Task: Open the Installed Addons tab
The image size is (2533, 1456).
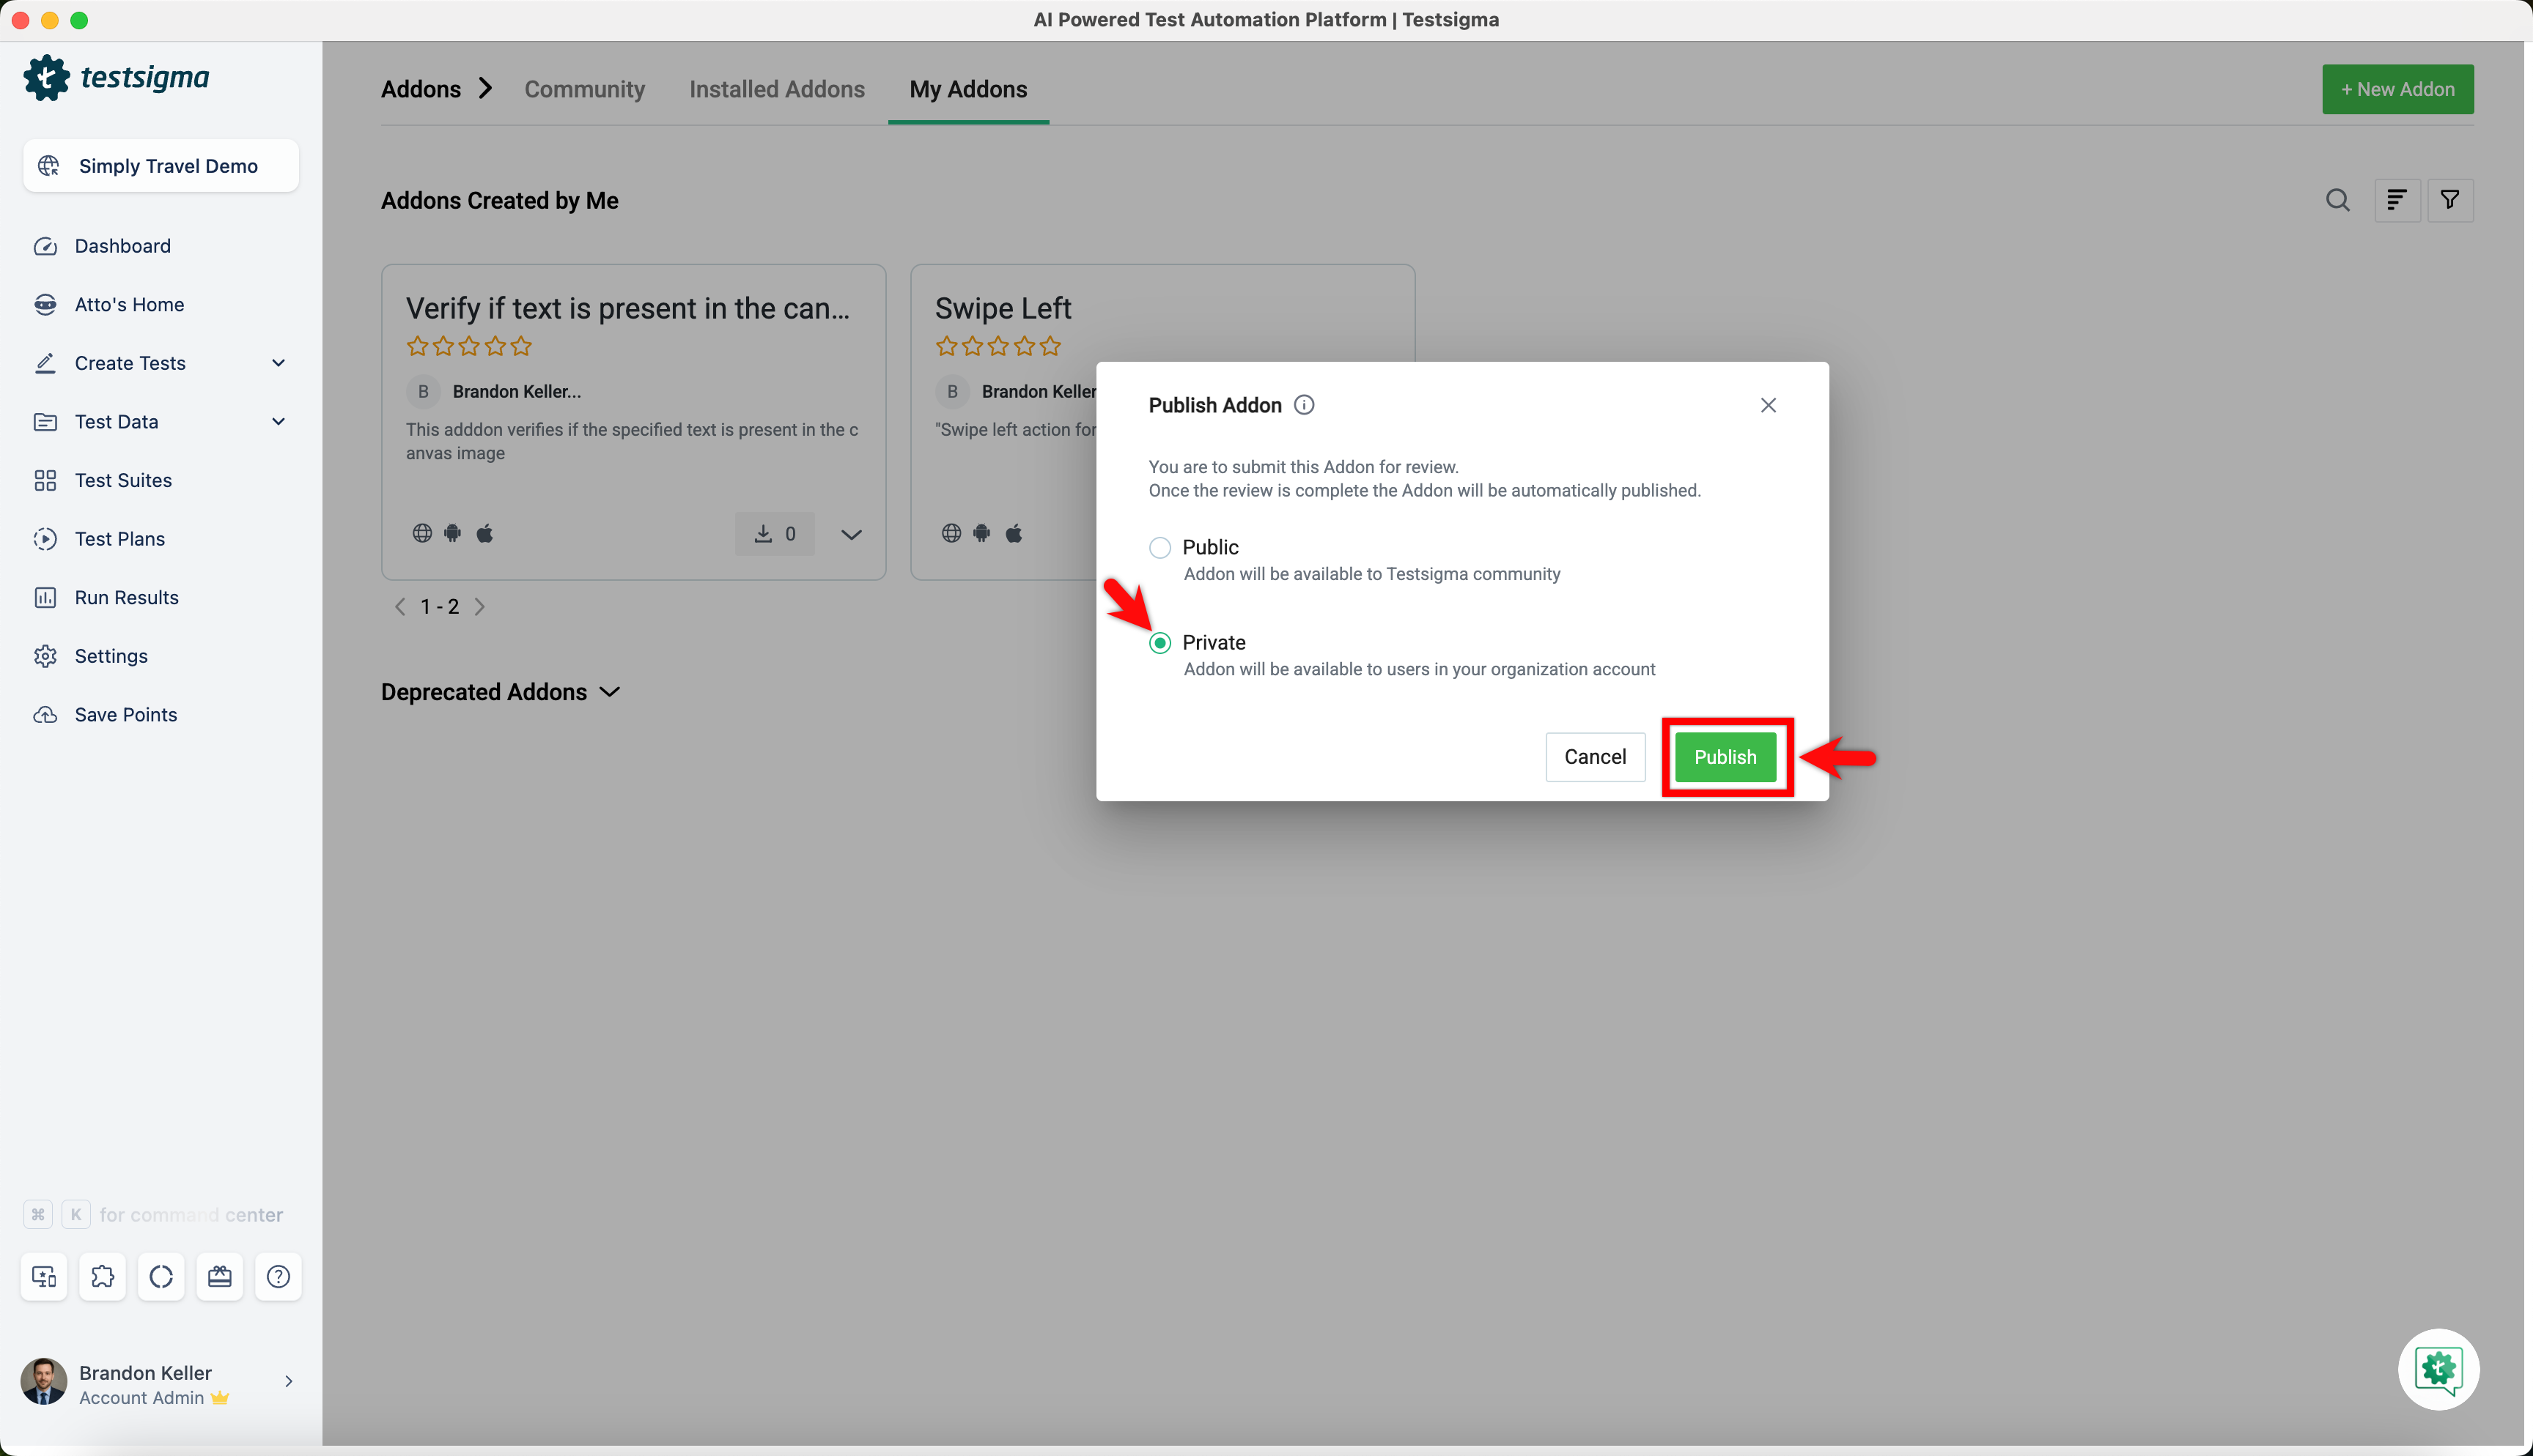Action: (x=778, y=89)
